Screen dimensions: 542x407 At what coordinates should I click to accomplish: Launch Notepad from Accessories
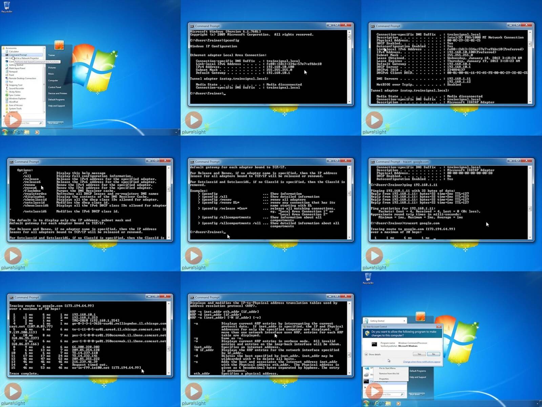click(x=13, y=72)
